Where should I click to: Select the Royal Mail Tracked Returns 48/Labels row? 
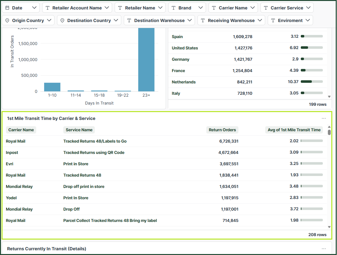point(164,141)
